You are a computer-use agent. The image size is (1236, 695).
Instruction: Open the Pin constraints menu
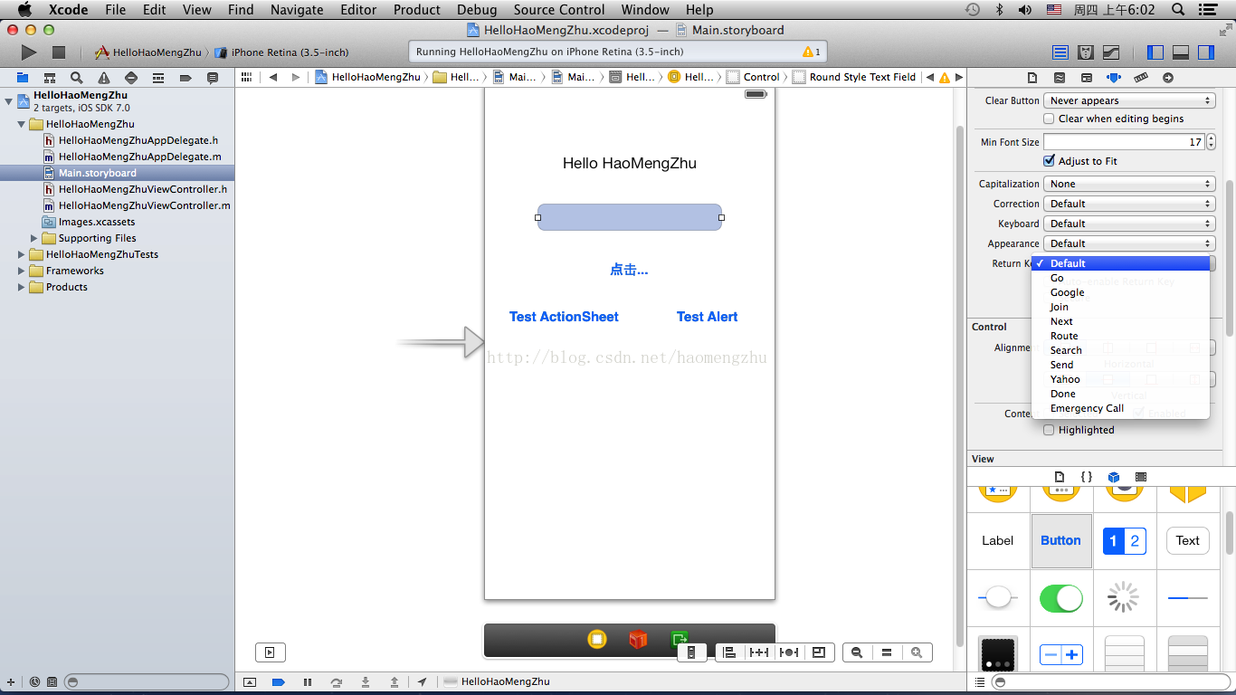click(x=759, y=652)
